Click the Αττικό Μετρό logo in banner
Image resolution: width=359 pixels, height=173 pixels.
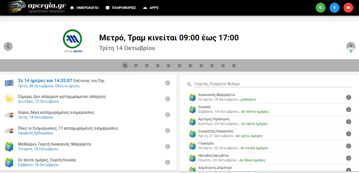tap(73, 41)
